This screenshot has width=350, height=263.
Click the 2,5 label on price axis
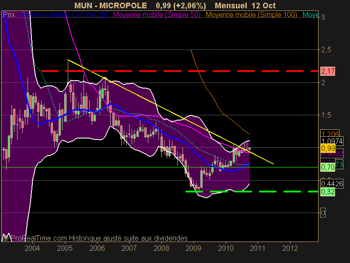(326, 50)
